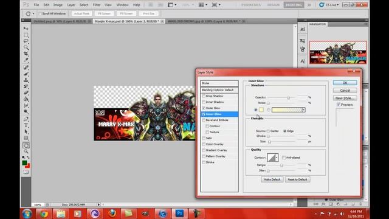The image size is (389, 219).
Task: Select the Quick Selection tool
Action: click(x=26, y=47)
